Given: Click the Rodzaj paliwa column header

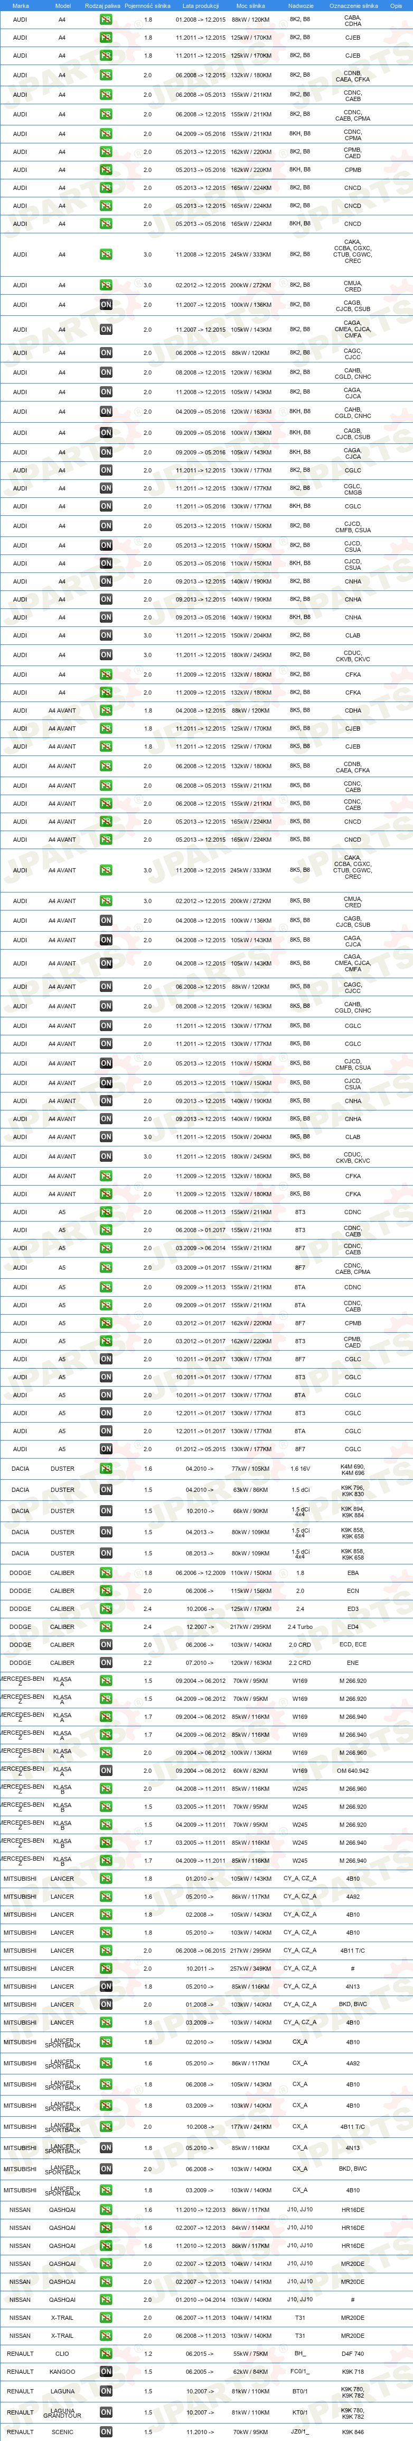Looking at the screenshot, I should [x=102, y=6].
